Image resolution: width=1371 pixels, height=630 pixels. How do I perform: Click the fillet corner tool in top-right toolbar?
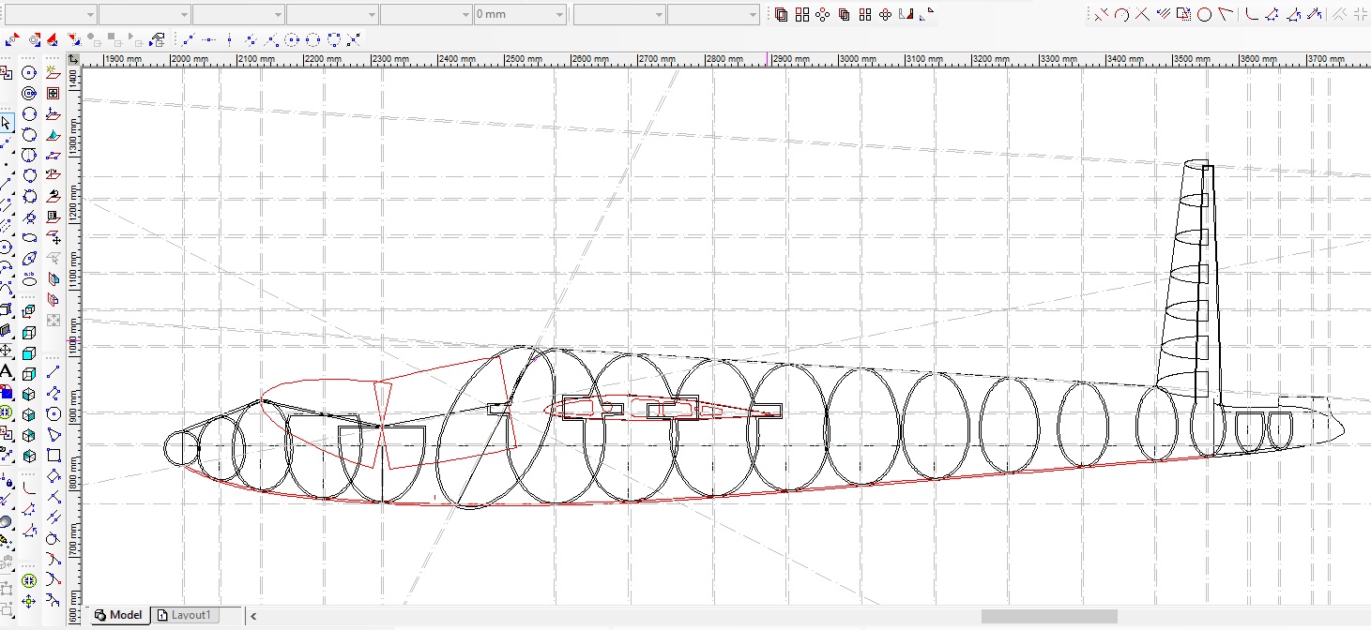tap(1251, 14)
